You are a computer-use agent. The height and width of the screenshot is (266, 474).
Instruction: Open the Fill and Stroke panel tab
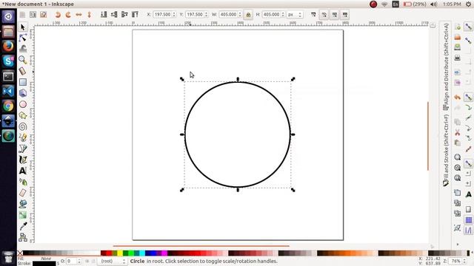446,150
